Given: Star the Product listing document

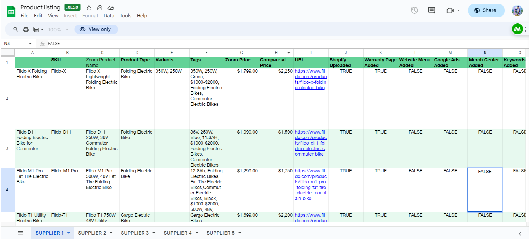Looking at the screenshot, I should click(x=89, y=7).
